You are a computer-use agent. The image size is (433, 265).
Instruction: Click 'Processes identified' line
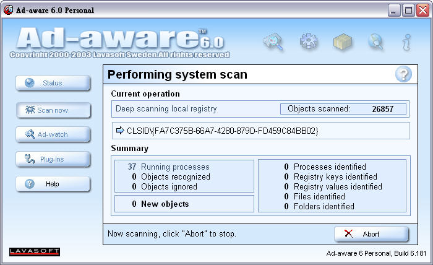click(x=325, y=167)
